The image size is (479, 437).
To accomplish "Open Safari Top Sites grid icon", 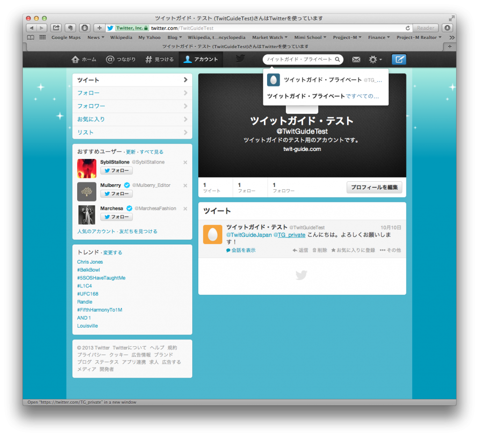I will click(43, 37).
